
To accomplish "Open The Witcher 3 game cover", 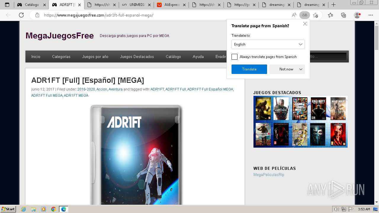I will point(281,109).
